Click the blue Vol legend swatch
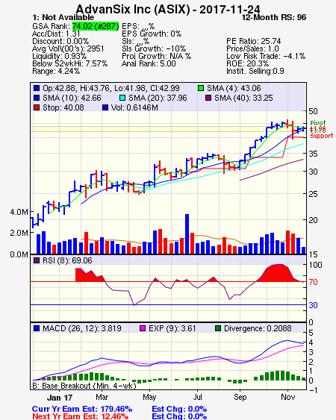 pyautogui.click(x=105, y=107)
